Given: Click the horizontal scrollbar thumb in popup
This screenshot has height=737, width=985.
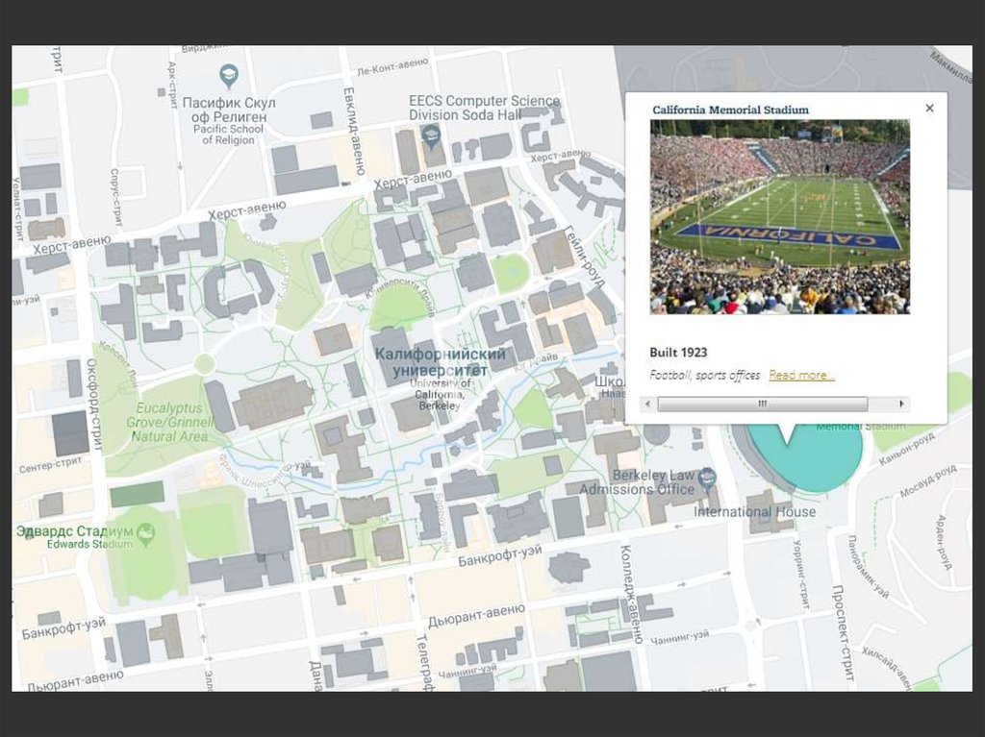Looking at the screenshot, I should (x=761, y=405).
